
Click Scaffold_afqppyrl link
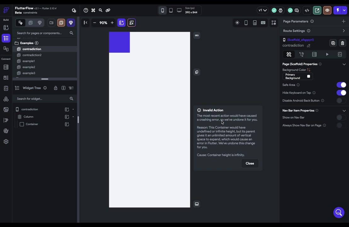[300, 40]
